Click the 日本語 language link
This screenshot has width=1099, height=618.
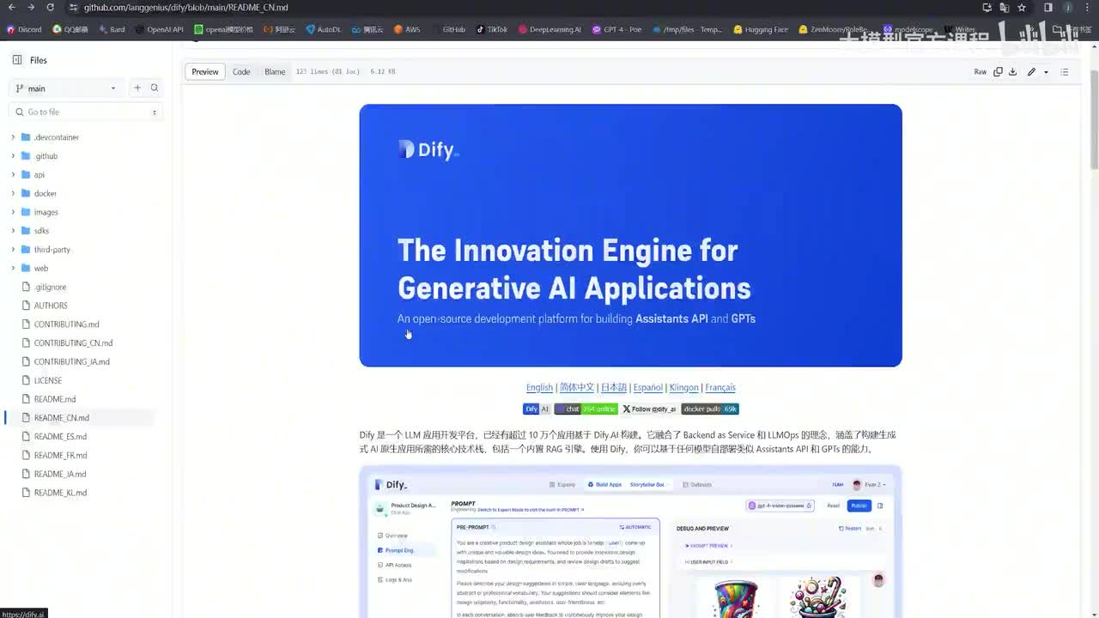614,388
